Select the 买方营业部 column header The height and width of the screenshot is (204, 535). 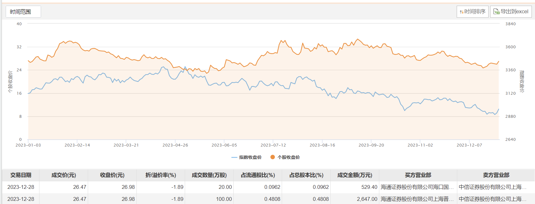(x=418, y=175)
